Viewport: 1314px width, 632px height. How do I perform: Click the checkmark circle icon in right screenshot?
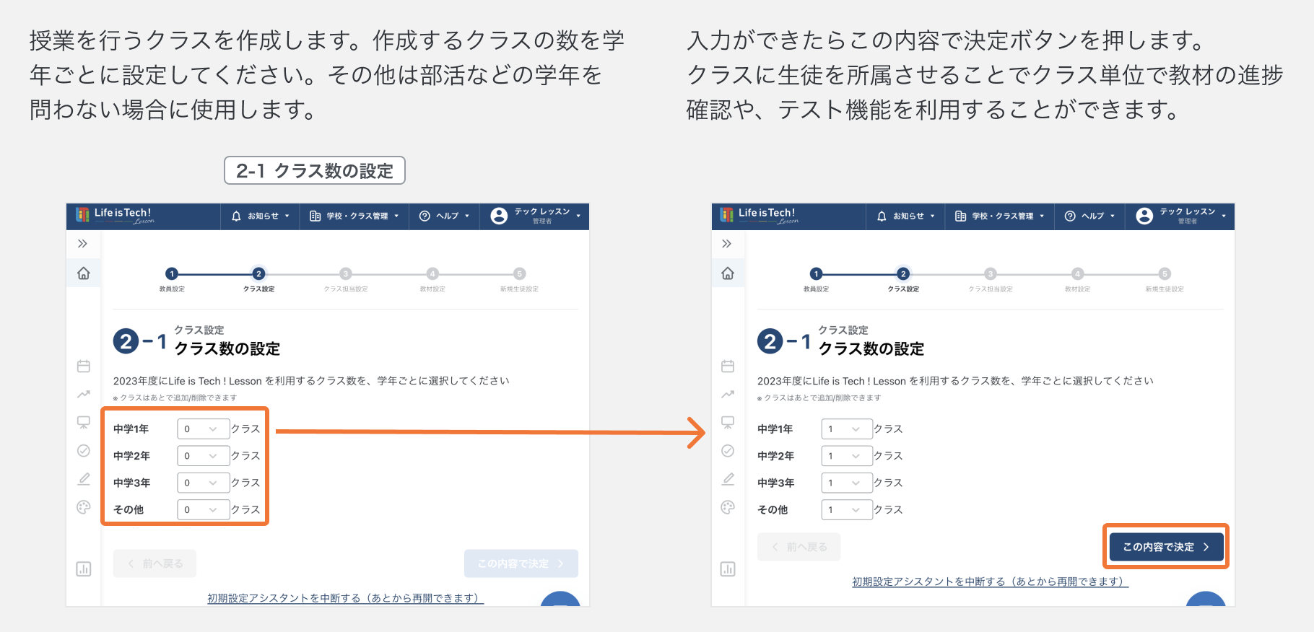[728, 451]
